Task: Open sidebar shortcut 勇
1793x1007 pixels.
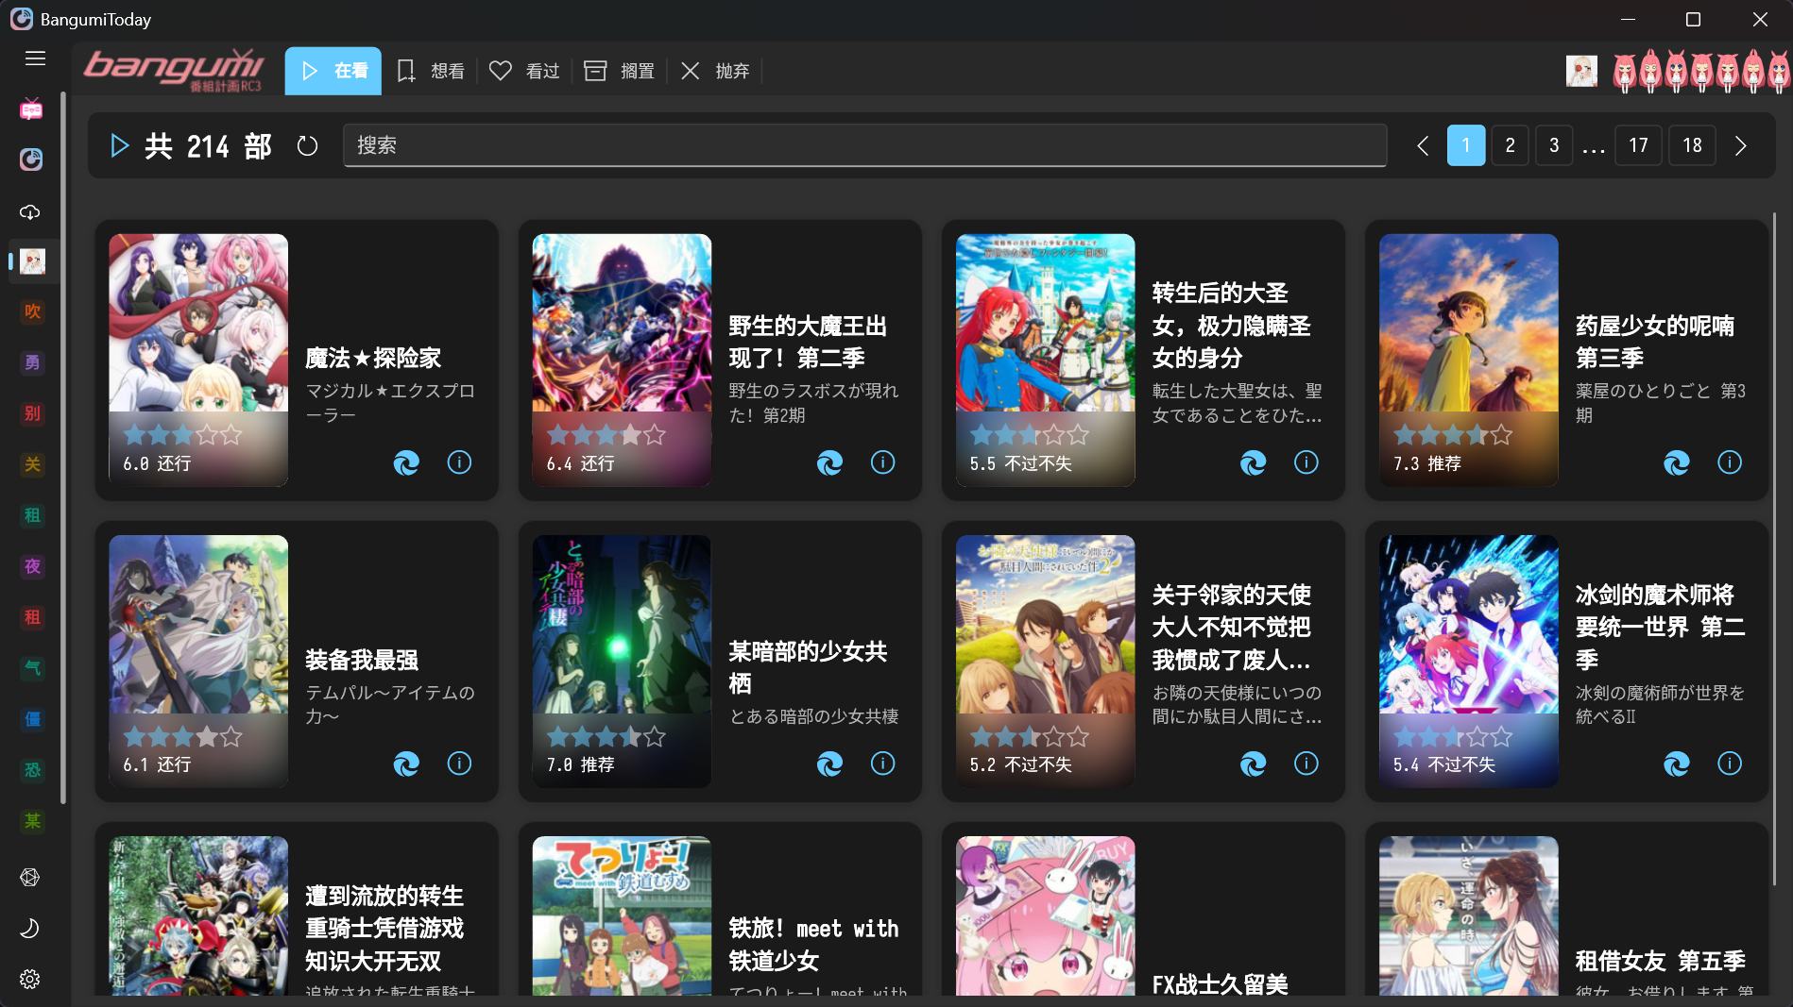Action: (32, 362)
